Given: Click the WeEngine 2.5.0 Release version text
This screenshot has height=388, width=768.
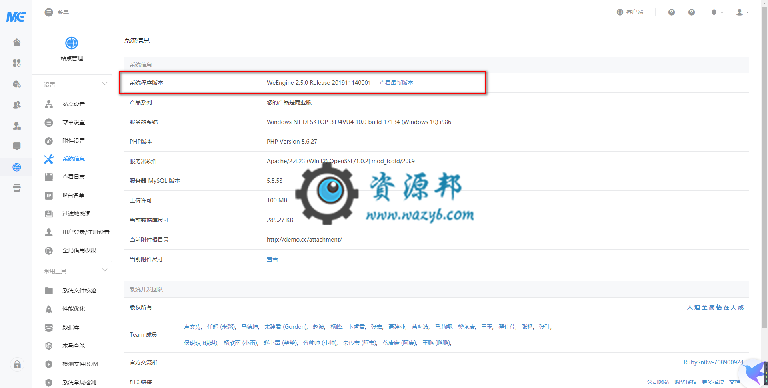Looking at the screenshot, I should 319,83.
